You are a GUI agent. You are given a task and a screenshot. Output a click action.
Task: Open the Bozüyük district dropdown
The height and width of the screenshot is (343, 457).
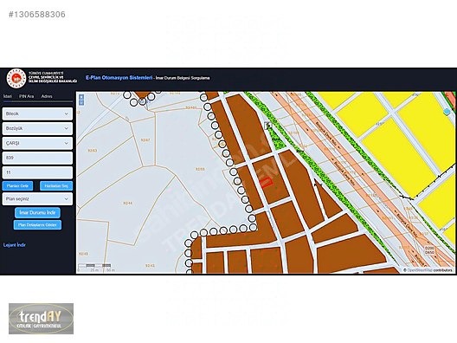point(37,128)
